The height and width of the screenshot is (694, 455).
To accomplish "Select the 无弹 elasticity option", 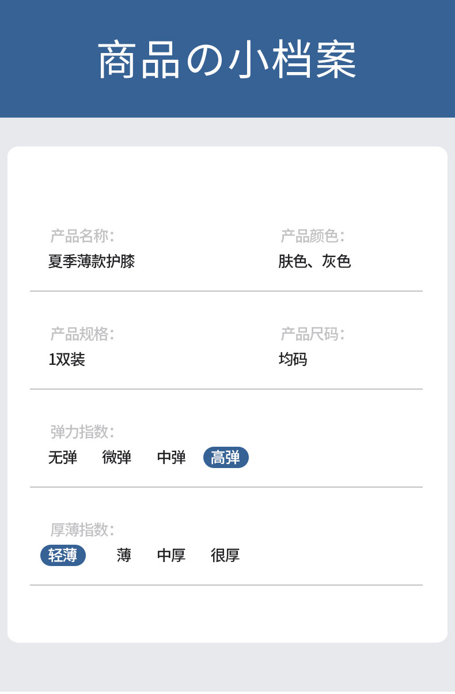I will (x=63, y=458).
